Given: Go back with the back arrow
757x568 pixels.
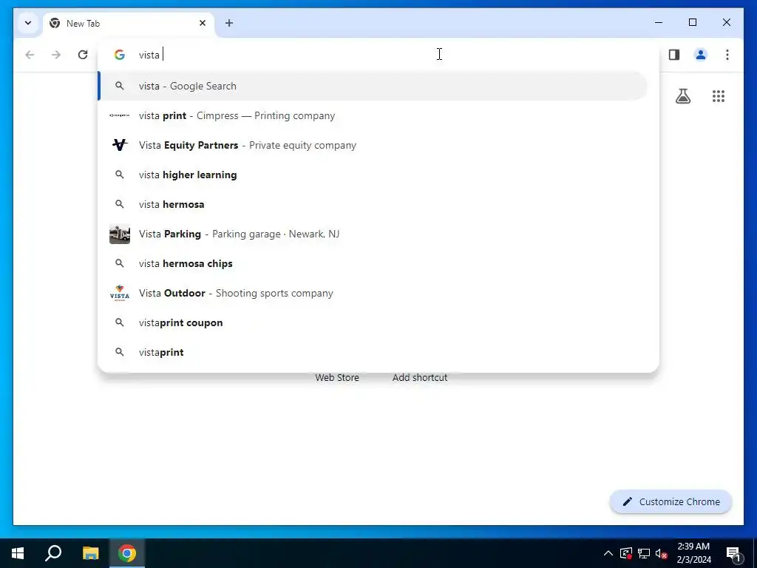Looking at the screenshot, I should click(x=30, y=55).
